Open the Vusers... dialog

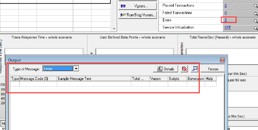click(x=138, y=6)
